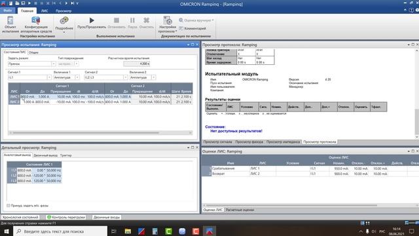Select the ЛИС 2 row header
This screenshot has height=236, width=419.
coord(14,102)
